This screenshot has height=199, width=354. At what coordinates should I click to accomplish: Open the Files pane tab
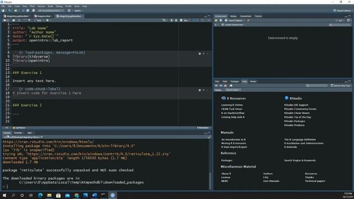(x=217, y=81)
